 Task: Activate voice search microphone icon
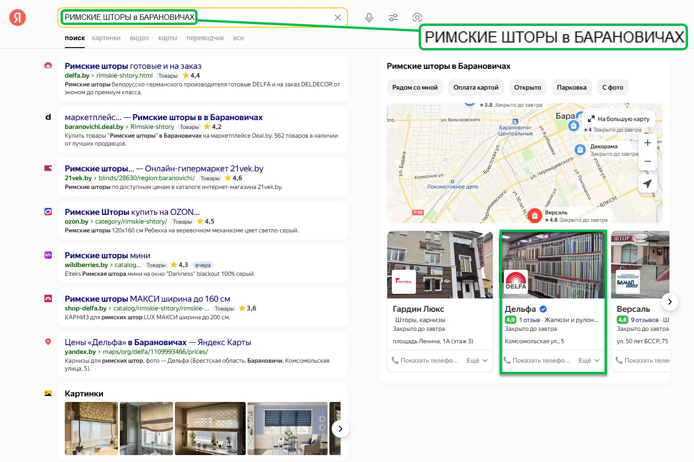(x=369, y=18)
